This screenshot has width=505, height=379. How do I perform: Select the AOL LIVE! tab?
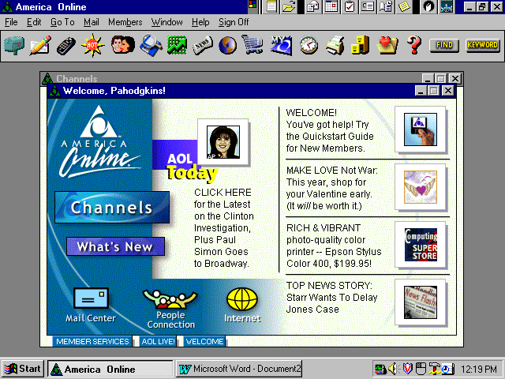159,342
